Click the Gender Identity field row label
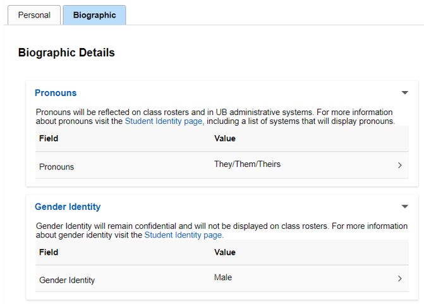The width and height of the screenshot is (424, 304). [67, 280]
